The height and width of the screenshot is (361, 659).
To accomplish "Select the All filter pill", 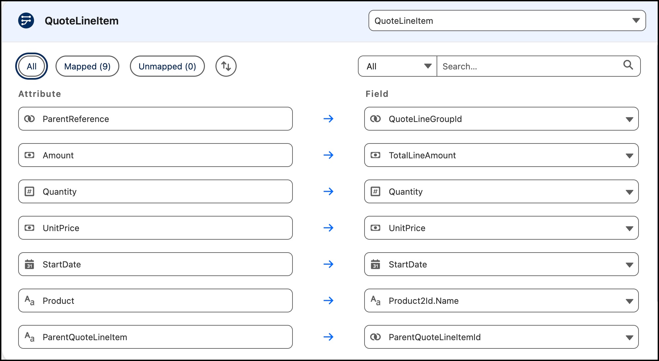I will click(32, 66).
